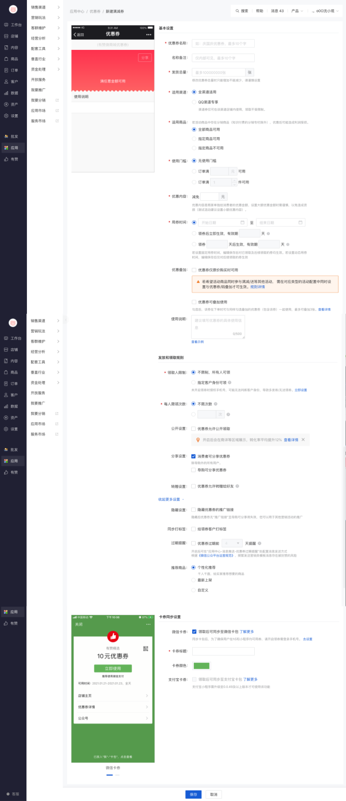Open the start date calendar picker
This screenshot has height=801, width=346.
(x=243, y=223)
